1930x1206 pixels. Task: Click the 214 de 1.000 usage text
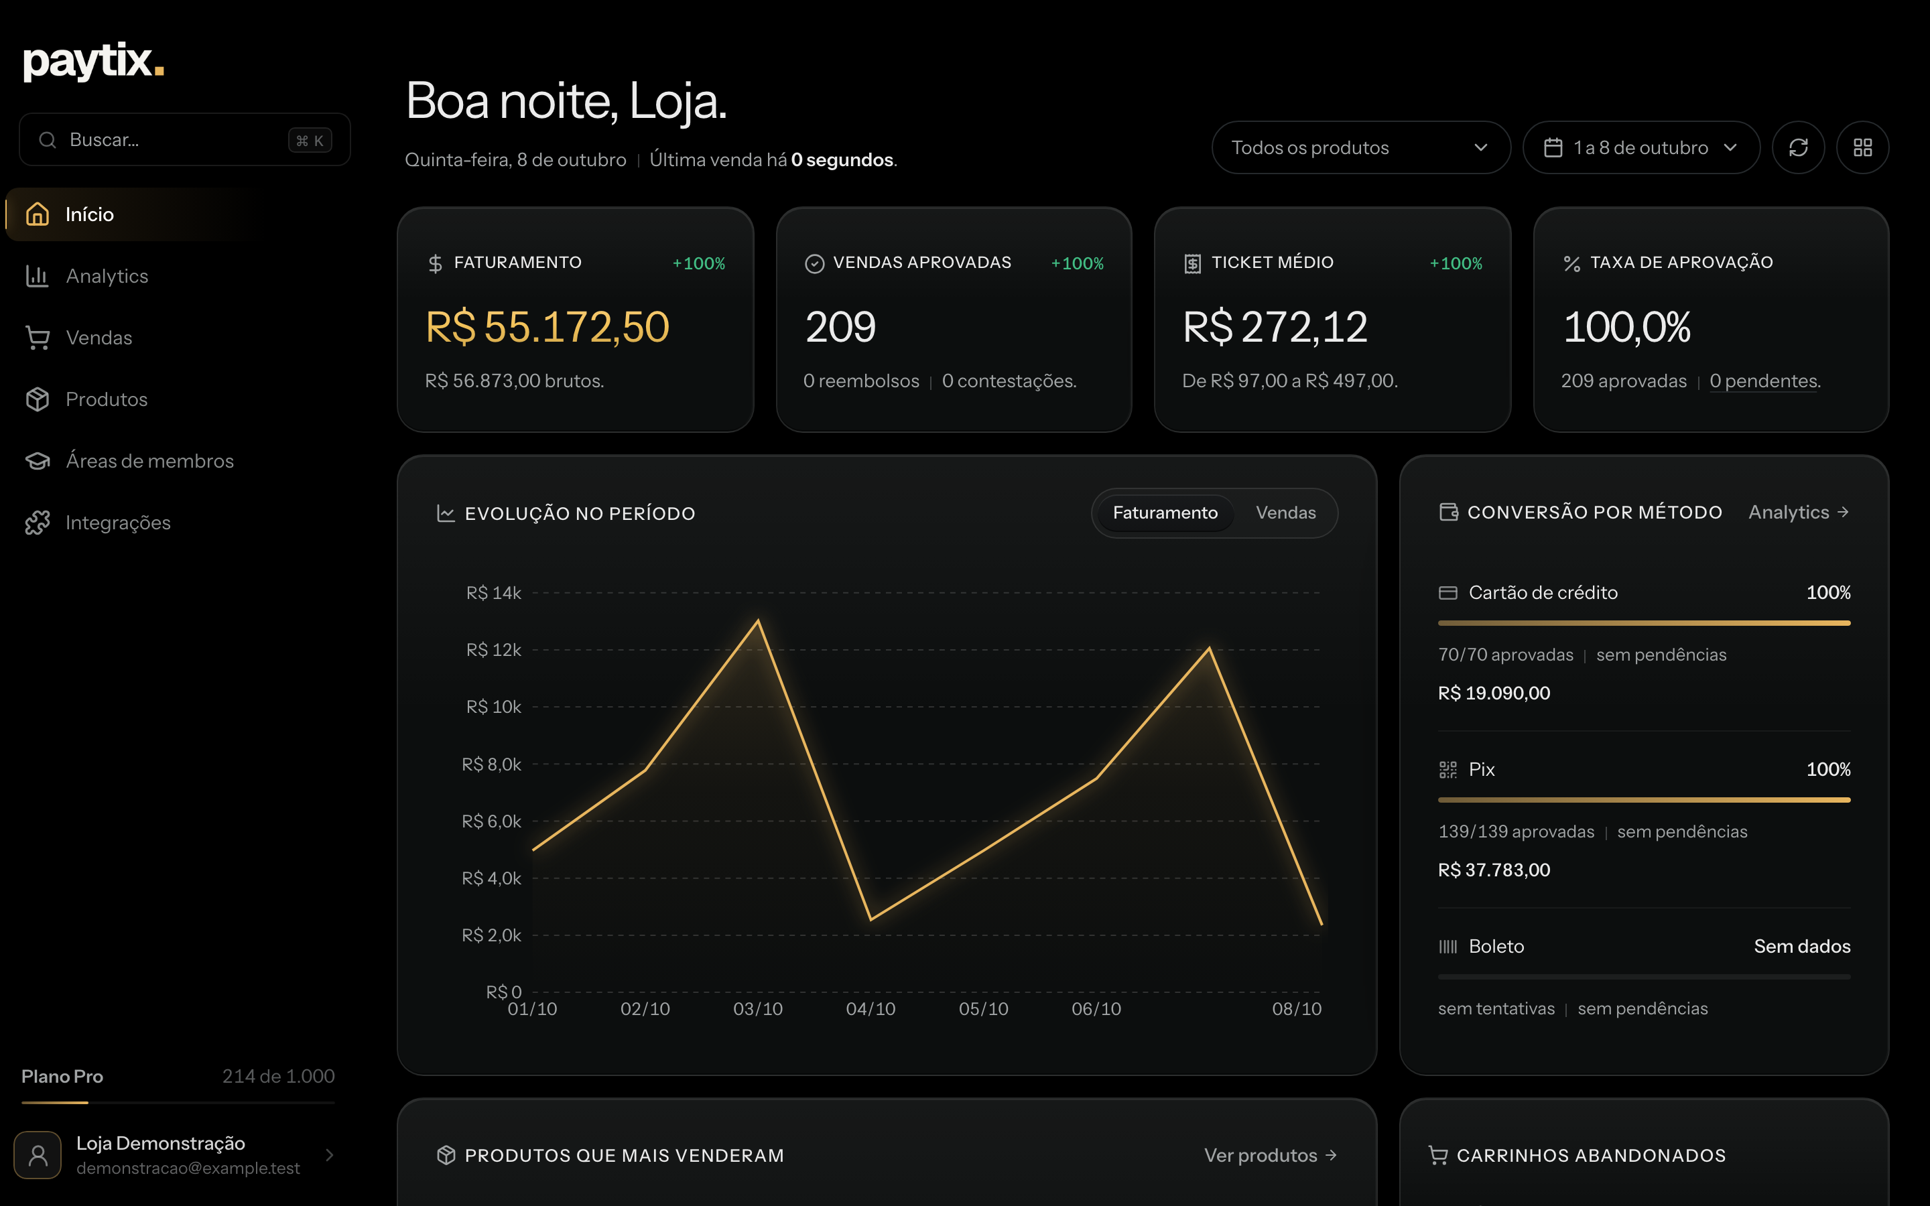pos(278,1076)
